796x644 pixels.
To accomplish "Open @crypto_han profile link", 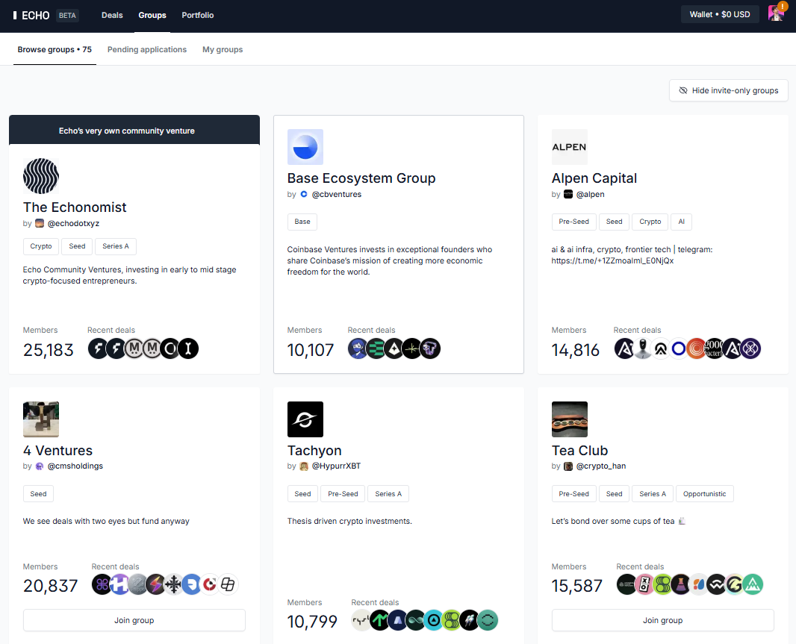I will click(601, 466).
